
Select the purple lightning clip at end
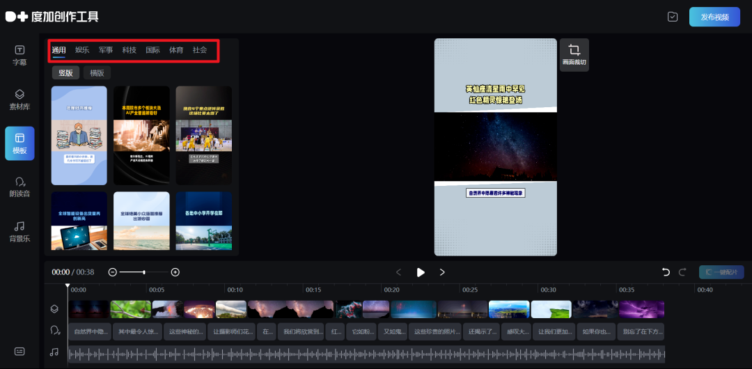click(x=642, y=309)
